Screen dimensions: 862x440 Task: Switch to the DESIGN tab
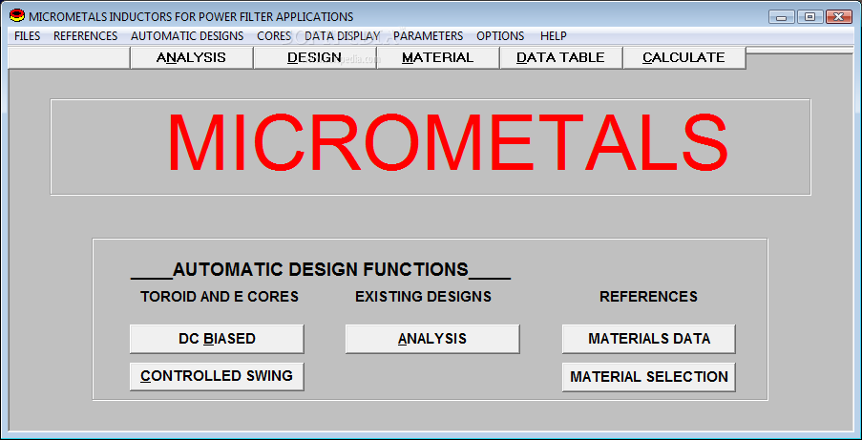point(314,58)
